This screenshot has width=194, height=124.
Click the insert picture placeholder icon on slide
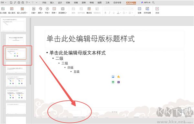click(x=113, y=77)
